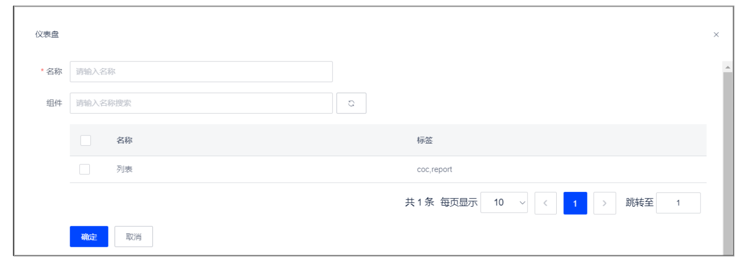Select the 列表 row name cell
Screen dimensions: 746x262
[125, 169]
